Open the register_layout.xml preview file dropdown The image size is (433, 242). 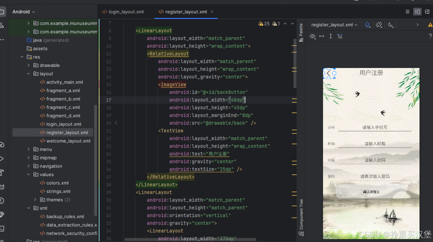[334, 25]
